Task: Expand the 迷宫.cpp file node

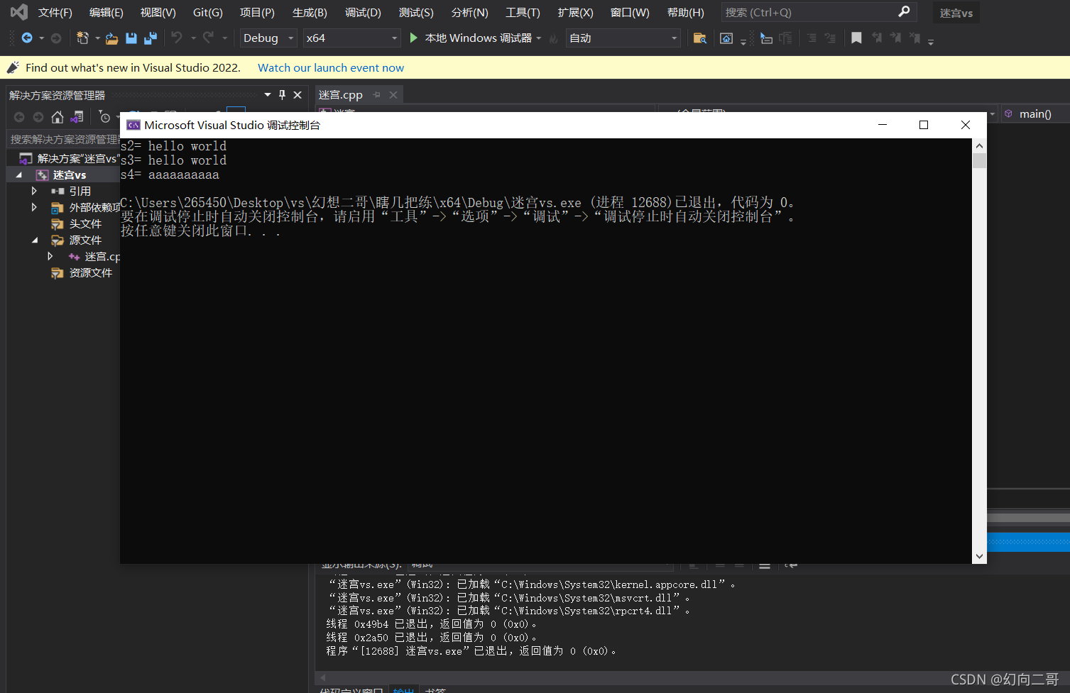Action: tap(50, 256)
